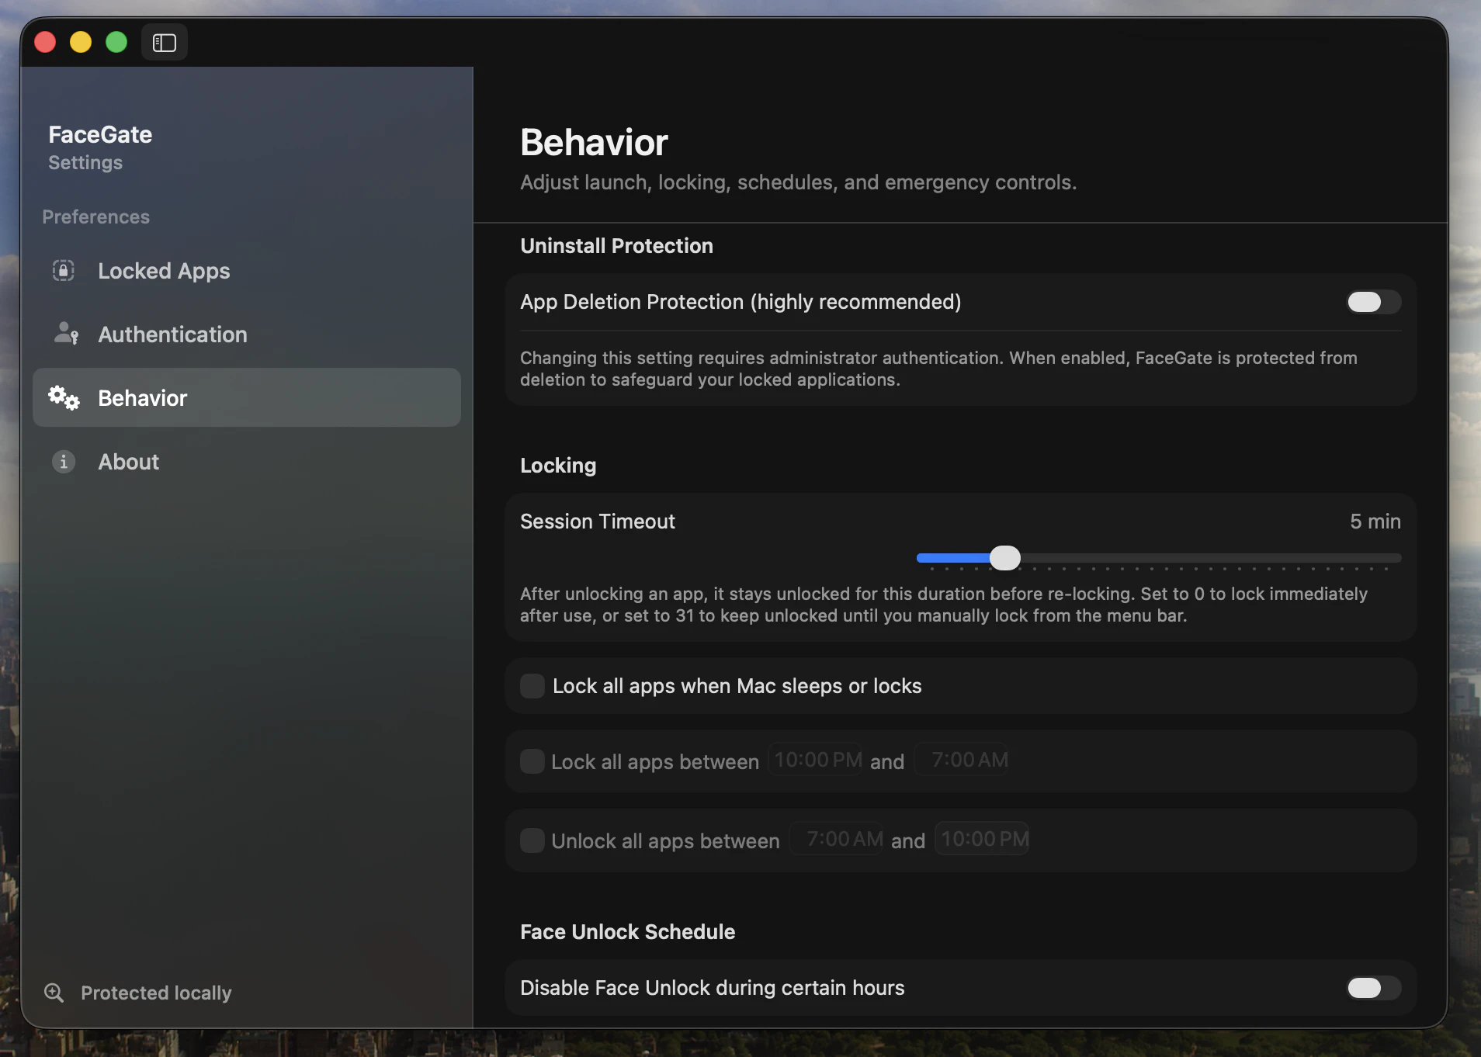
Task: Click the Behavior gears icon
Action: [x=64, y=398]
